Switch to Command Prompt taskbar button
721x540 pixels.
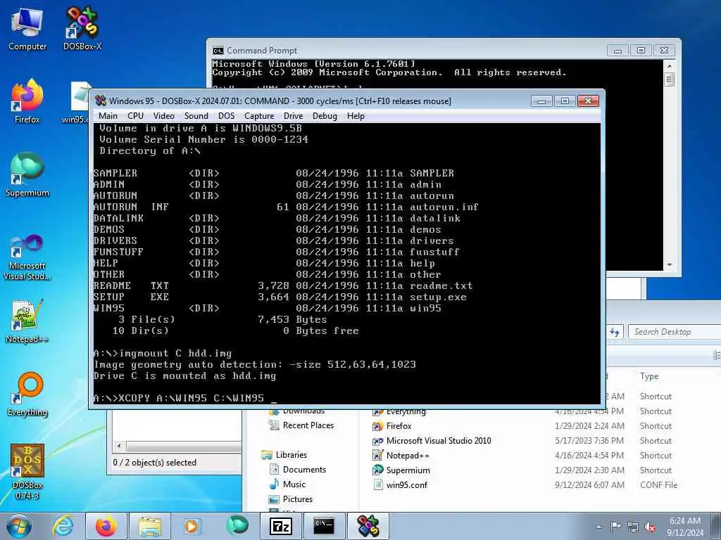coord(324,526)
